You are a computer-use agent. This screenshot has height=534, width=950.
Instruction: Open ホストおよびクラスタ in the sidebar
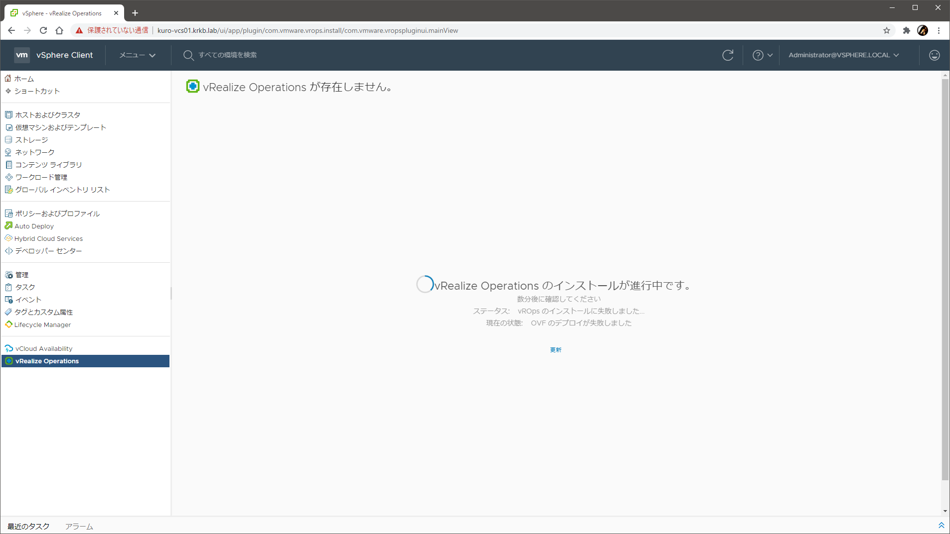point(47,115)
